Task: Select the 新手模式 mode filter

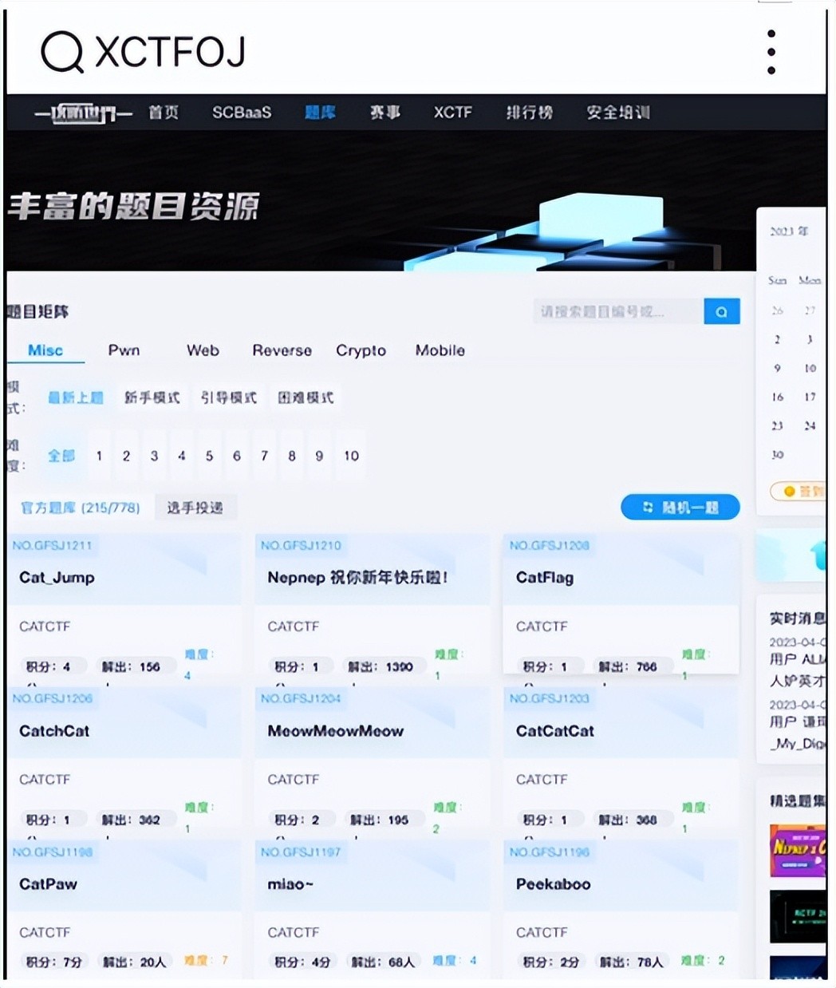Action: (152, 397)
